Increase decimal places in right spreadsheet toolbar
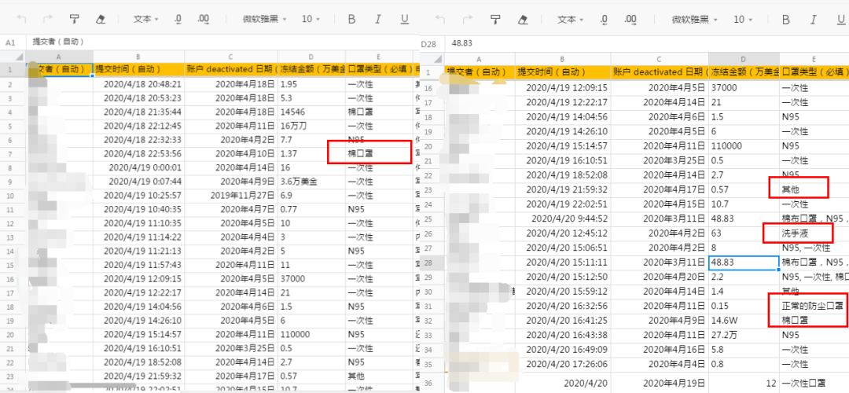The image size is (849, 393). (x=630, y=20)
